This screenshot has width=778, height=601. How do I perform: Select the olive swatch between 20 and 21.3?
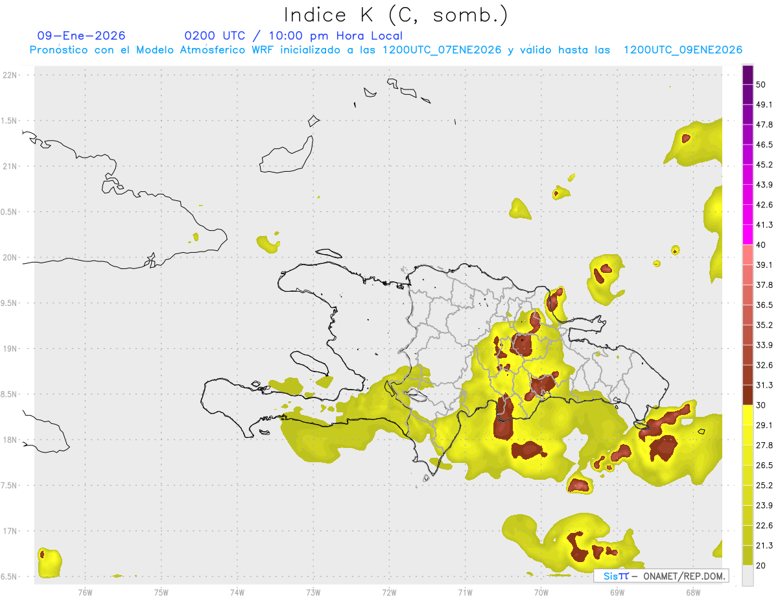pos(748,555)
